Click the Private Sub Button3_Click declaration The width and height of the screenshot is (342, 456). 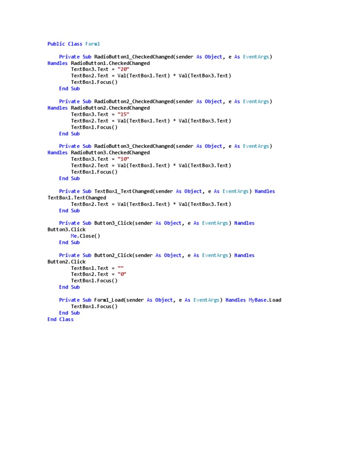pyautogui.click(x=157, y=223)
